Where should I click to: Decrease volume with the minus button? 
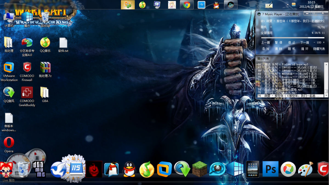click(x=314, y=42)
